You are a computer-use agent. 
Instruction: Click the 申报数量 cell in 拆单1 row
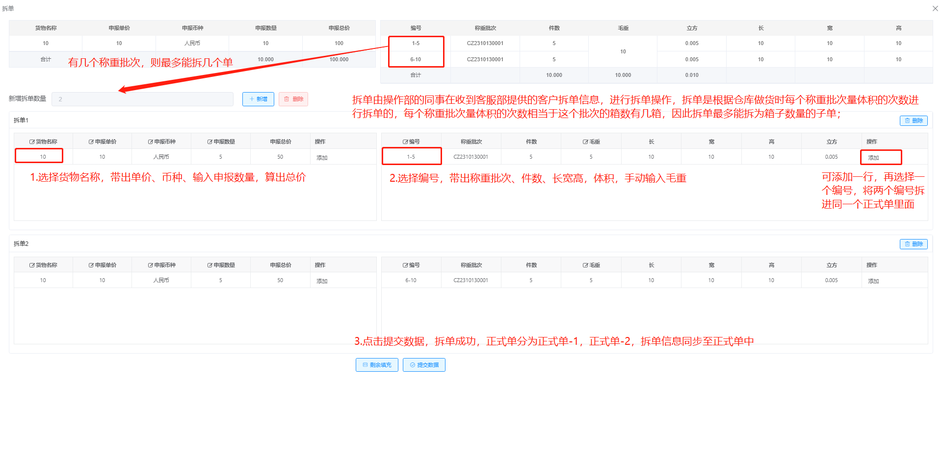[220, 157]
